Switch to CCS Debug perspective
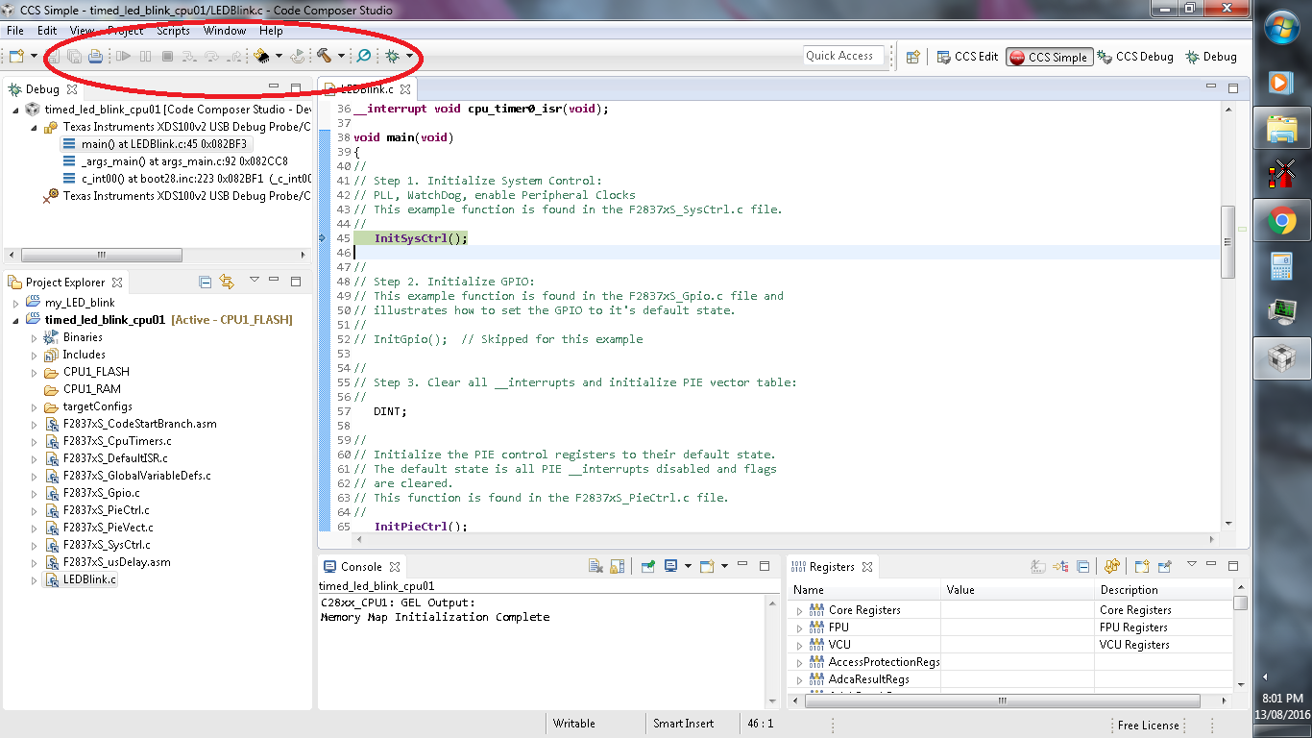 tap(1135, 57)
